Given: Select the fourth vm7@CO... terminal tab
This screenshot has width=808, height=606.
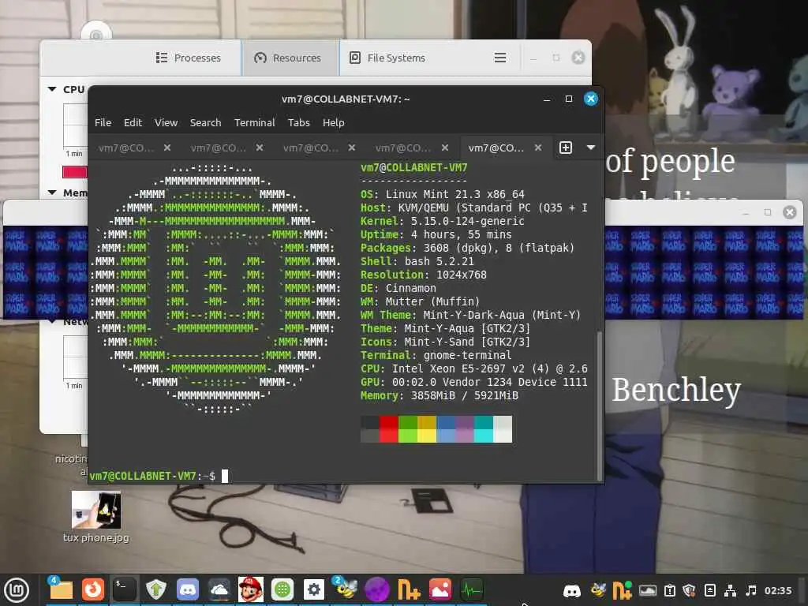Looking at the screenshot, I should coord(403,148).
